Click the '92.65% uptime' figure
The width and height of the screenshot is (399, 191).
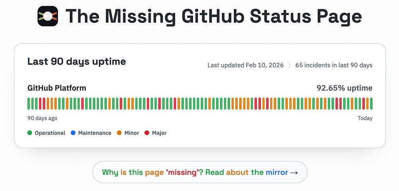(344, 88)
